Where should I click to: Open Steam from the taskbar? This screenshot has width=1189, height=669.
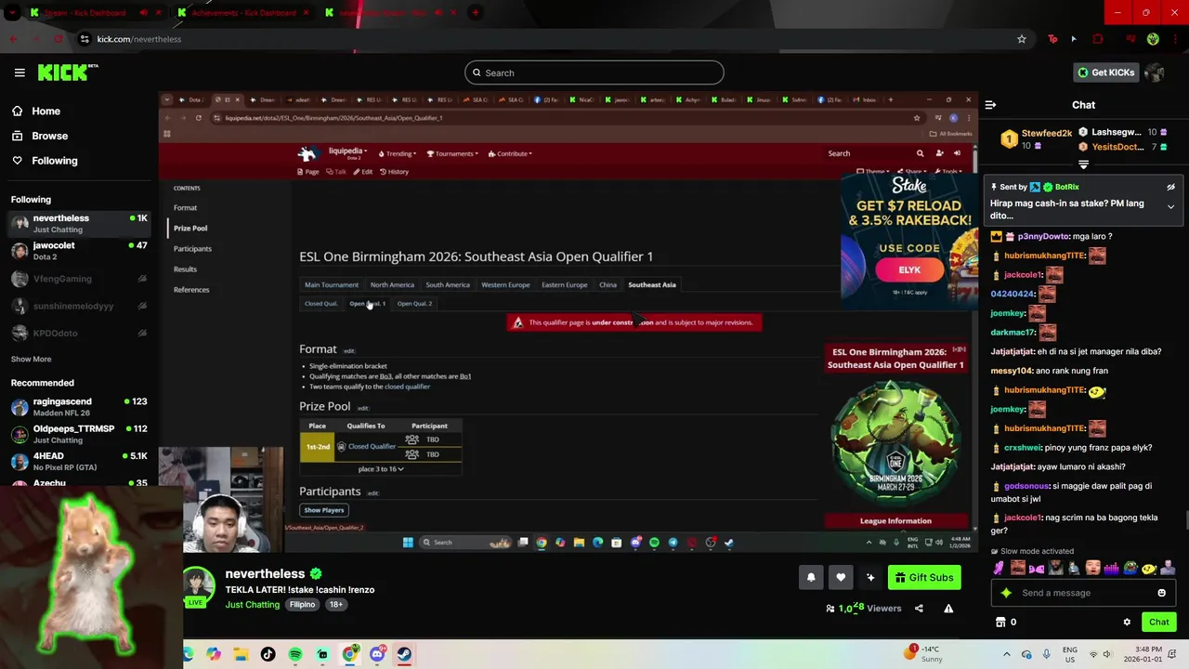coord(404,654)
